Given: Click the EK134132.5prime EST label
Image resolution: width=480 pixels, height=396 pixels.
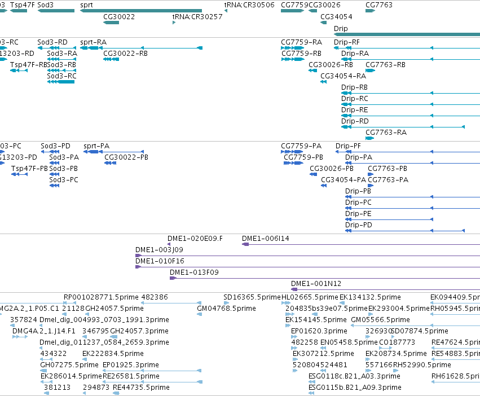Looking at the screenshot, I should [x=370, y=297].
